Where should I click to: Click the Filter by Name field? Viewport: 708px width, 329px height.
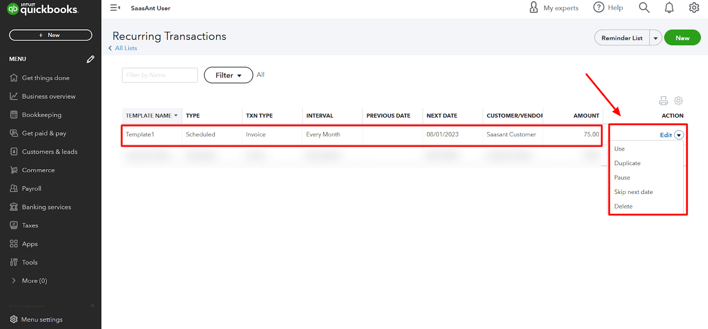pyautogui.click(x=160, y=75)
